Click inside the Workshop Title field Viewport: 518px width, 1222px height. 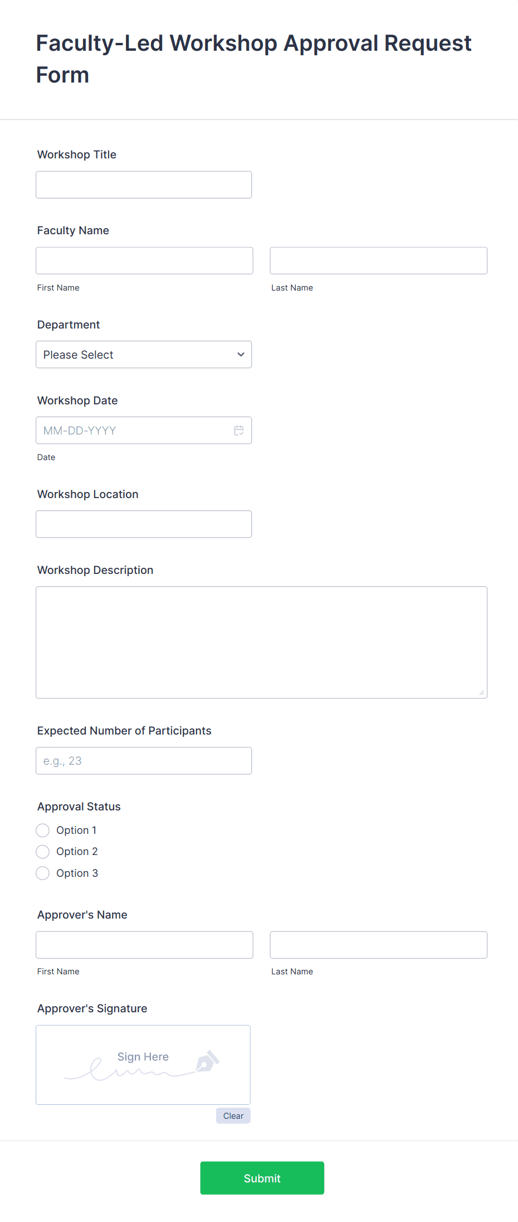(x=143, y=184)
